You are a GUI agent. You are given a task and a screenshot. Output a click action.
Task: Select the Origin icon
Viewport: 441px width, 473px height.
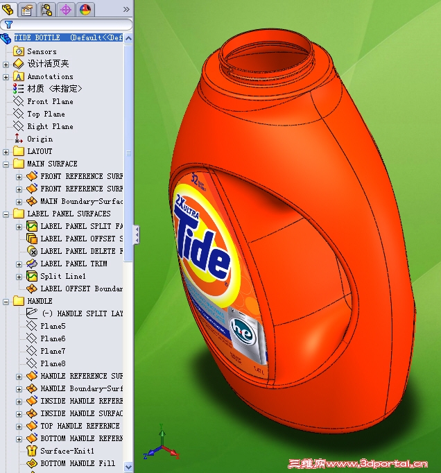click(19, 139)
